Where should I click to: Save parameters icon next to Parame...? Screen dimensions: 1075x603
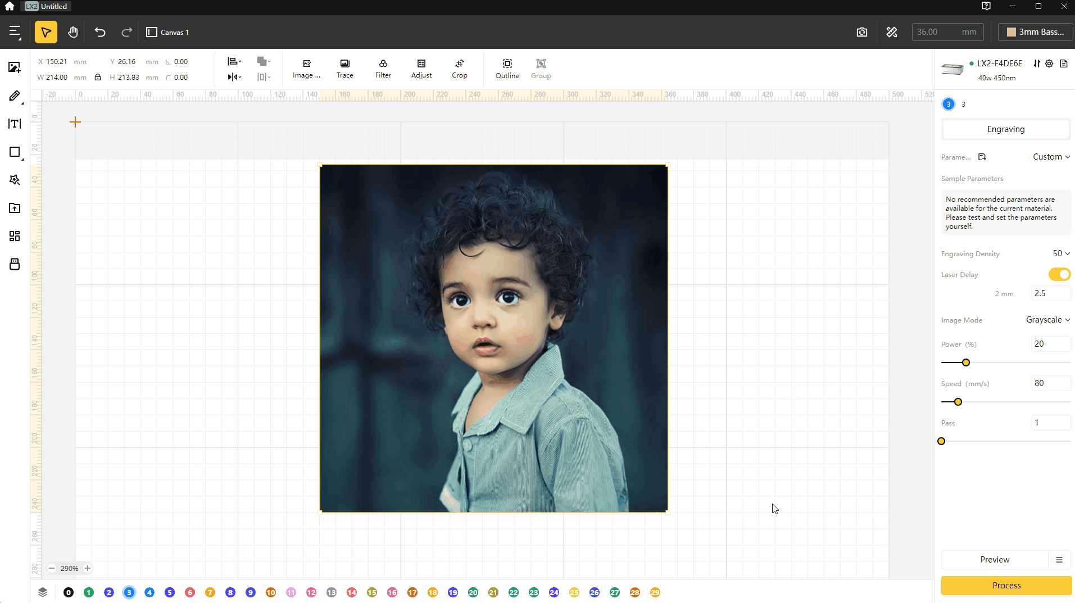point(982,157)
